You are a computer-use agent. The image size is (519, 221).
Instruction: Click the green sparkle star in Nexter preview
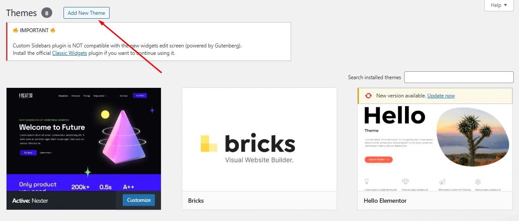[87, 172]
